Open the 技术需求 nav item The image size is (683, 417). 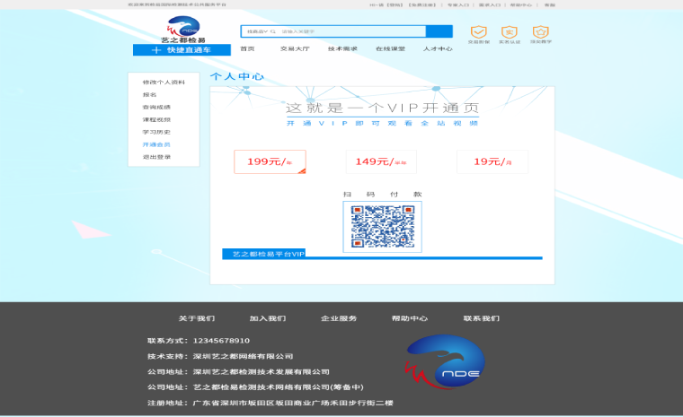[342, 48]
